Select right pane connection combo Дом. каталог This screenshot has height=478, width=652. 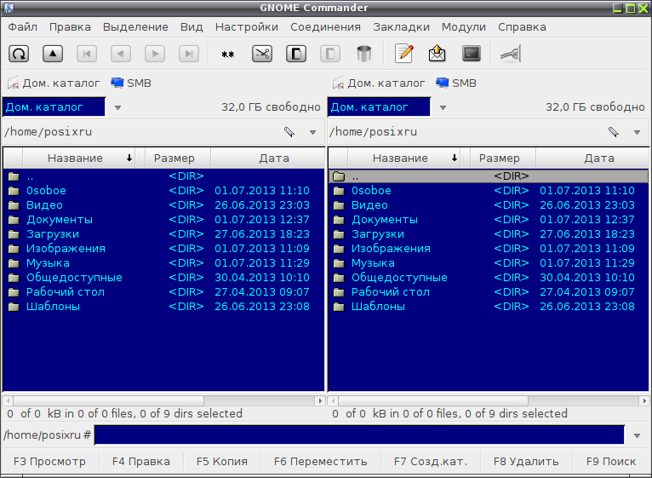(380, 107)
